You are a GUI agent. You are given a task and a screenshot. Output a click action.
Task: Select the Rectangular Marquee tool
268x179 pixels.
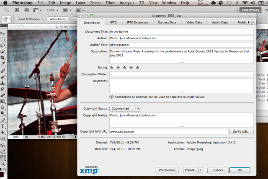point(3,40)
